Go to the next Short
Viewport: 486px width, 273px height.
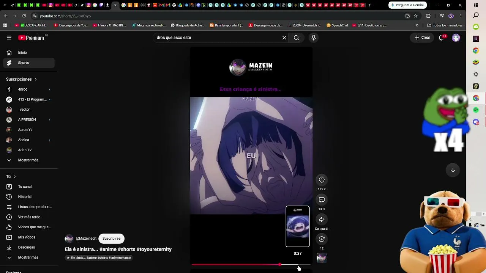pyautogui.click(x=453, y=170)
